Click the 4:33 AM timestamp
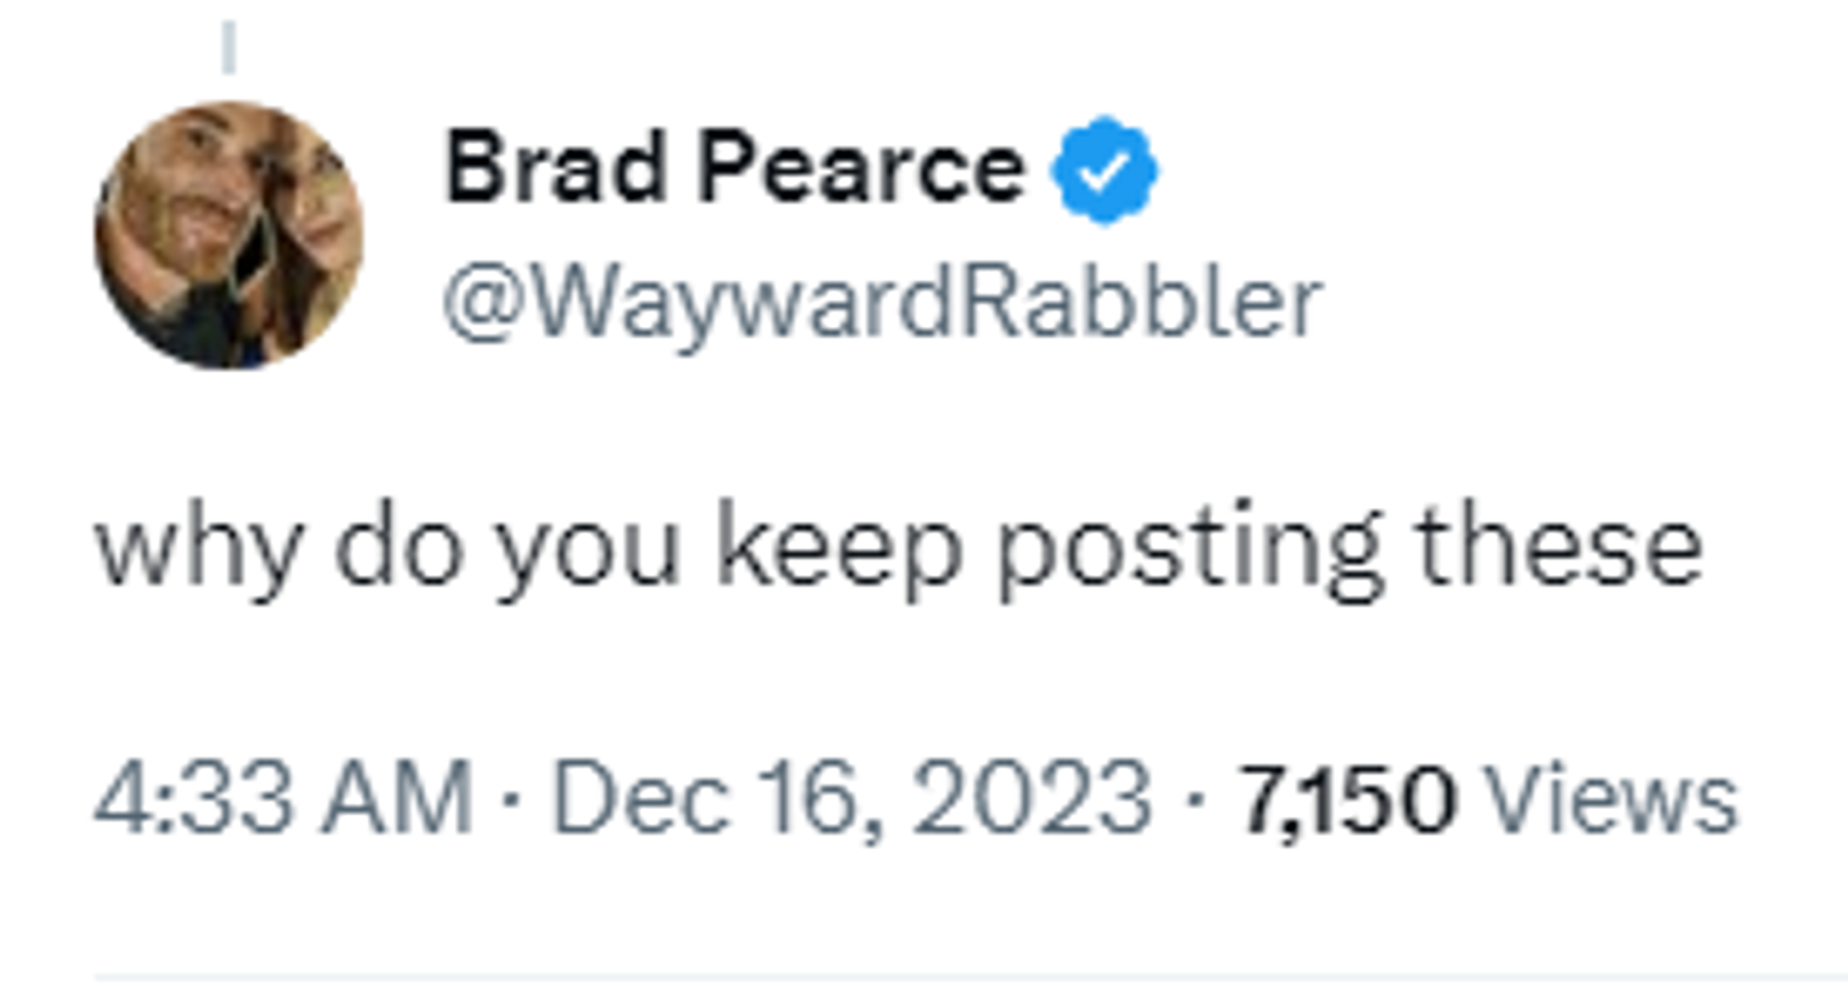The image size is (1848, 987). [284, 798]
